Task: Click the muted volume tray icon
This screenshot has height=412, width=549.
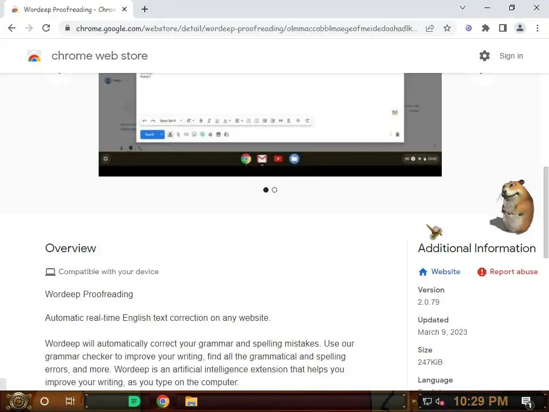Action: pos(440,401)
